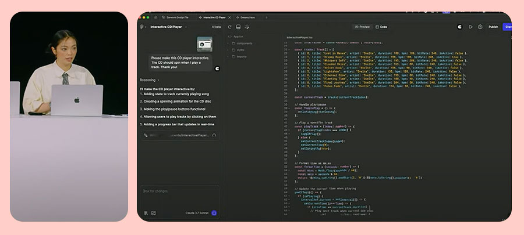Click 'Adding a progress bar that updates in real-time'

point(177,124)
